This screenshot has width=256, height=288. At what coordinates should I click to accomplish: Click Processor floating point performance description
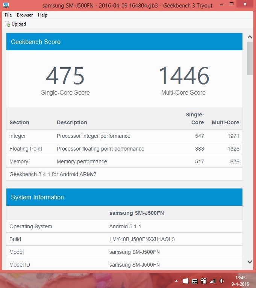100,149
